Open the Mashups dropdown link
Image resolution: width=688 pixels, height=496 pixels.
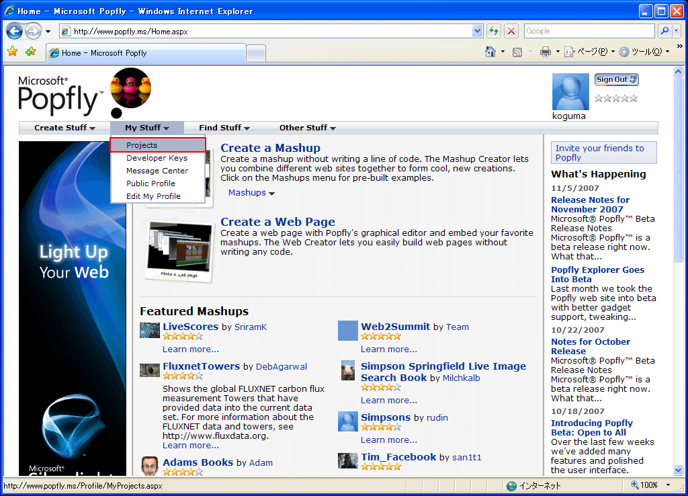tap(251, 193)
